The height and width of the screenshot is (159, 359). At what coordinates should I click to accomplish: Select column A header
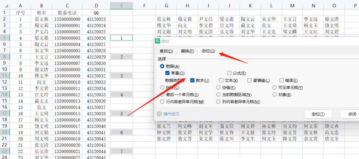(21, 6)
